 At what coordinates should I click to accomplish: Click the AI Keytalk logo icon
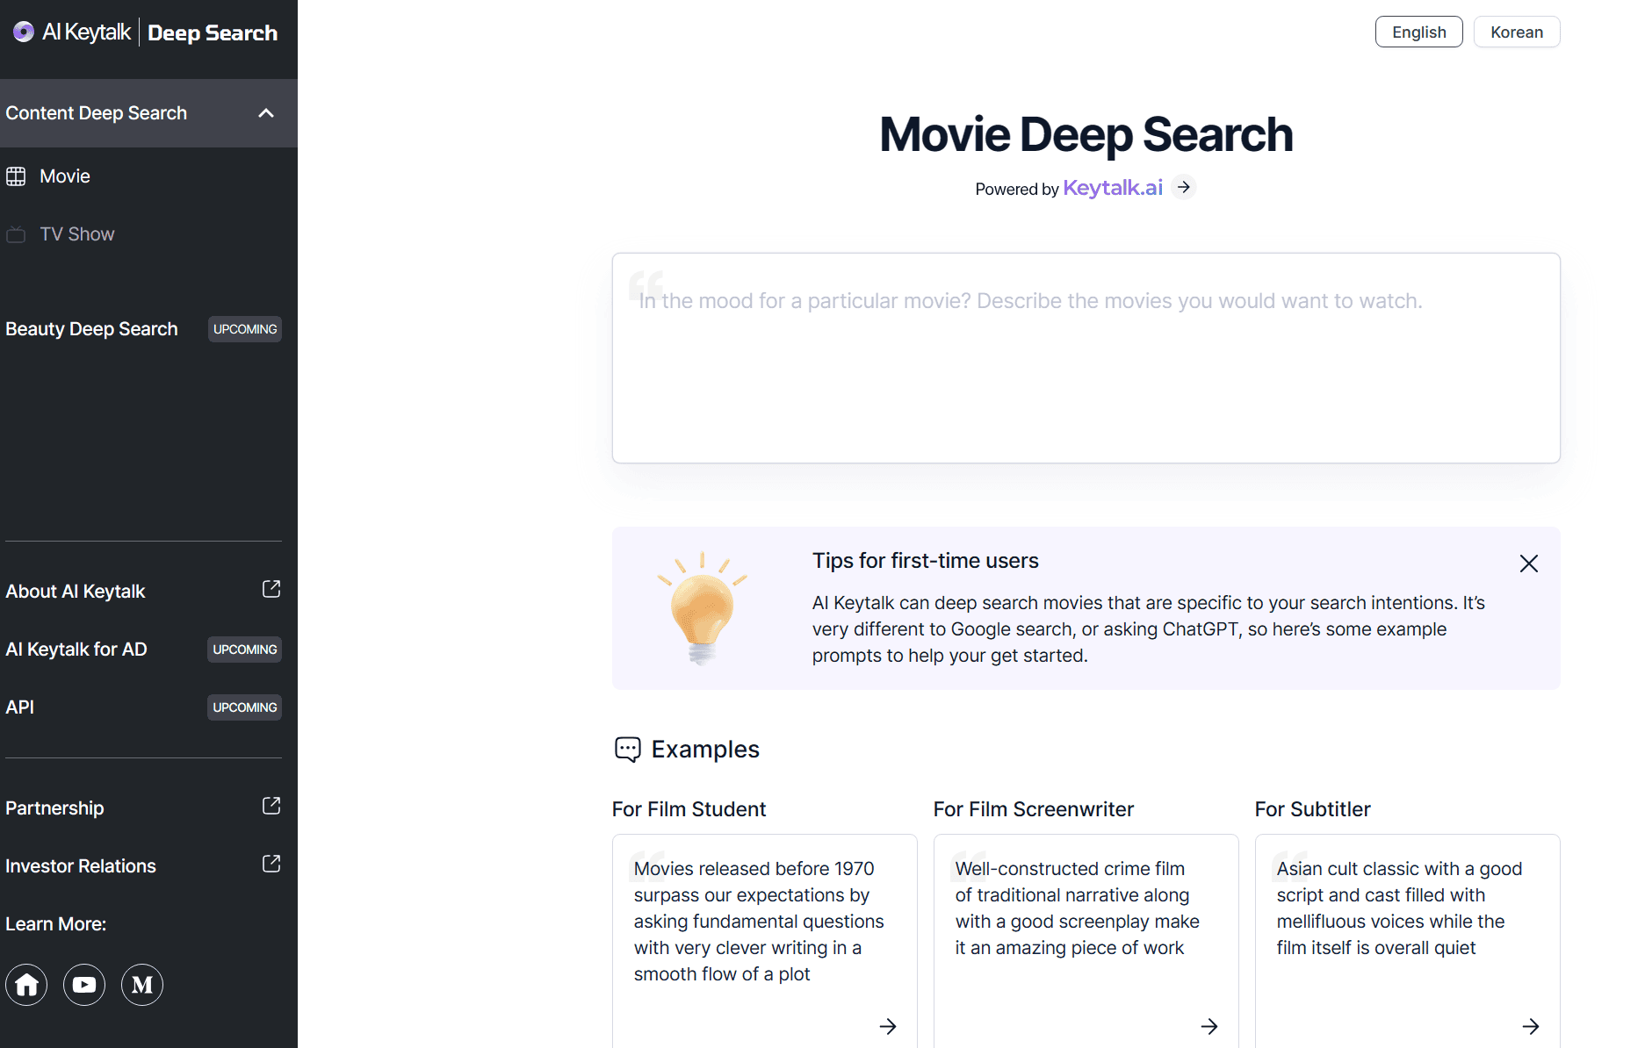coord(24,32)
